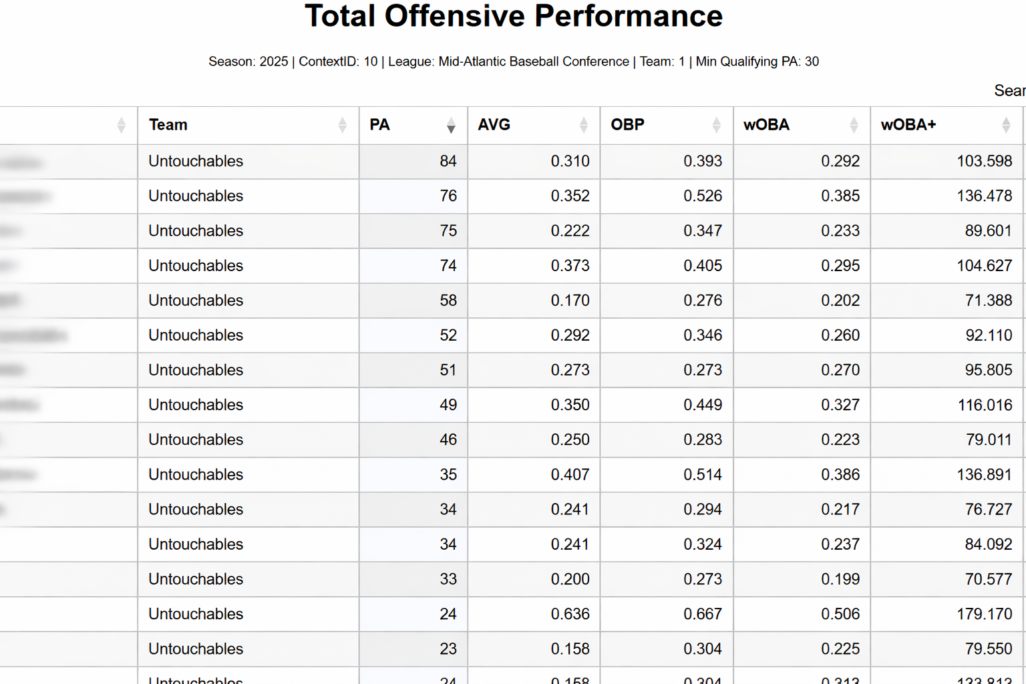Click sort arrows in AVG column header
The height and width of the screenshot is (684, 1026).
click(583, 125)
